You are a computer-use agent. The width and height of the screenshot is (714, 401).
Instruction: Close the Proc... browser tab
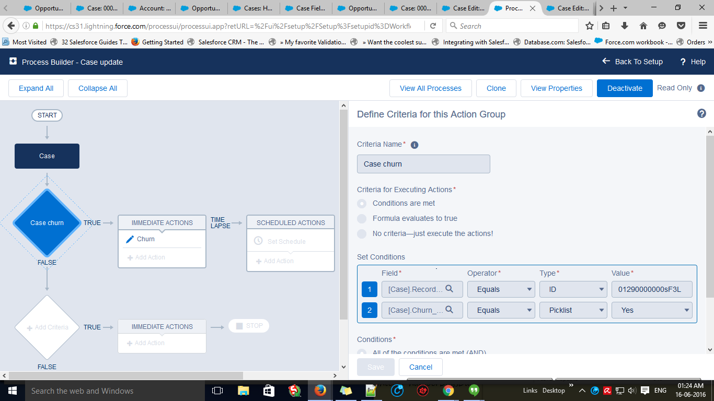[x=533, y=8]
